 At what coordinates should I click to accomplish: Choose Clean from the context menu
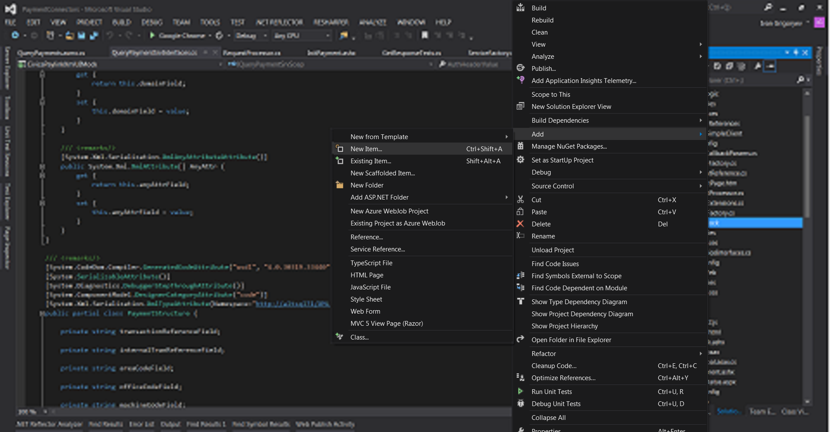click(539, 32)
